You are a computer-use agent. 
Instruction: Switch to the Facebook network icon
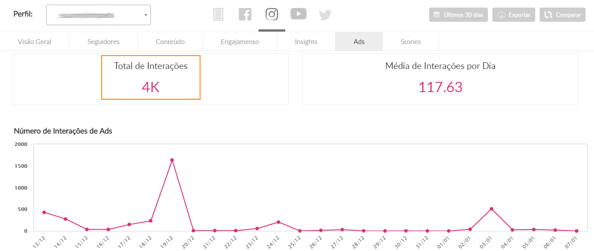[x=245, y=15]
